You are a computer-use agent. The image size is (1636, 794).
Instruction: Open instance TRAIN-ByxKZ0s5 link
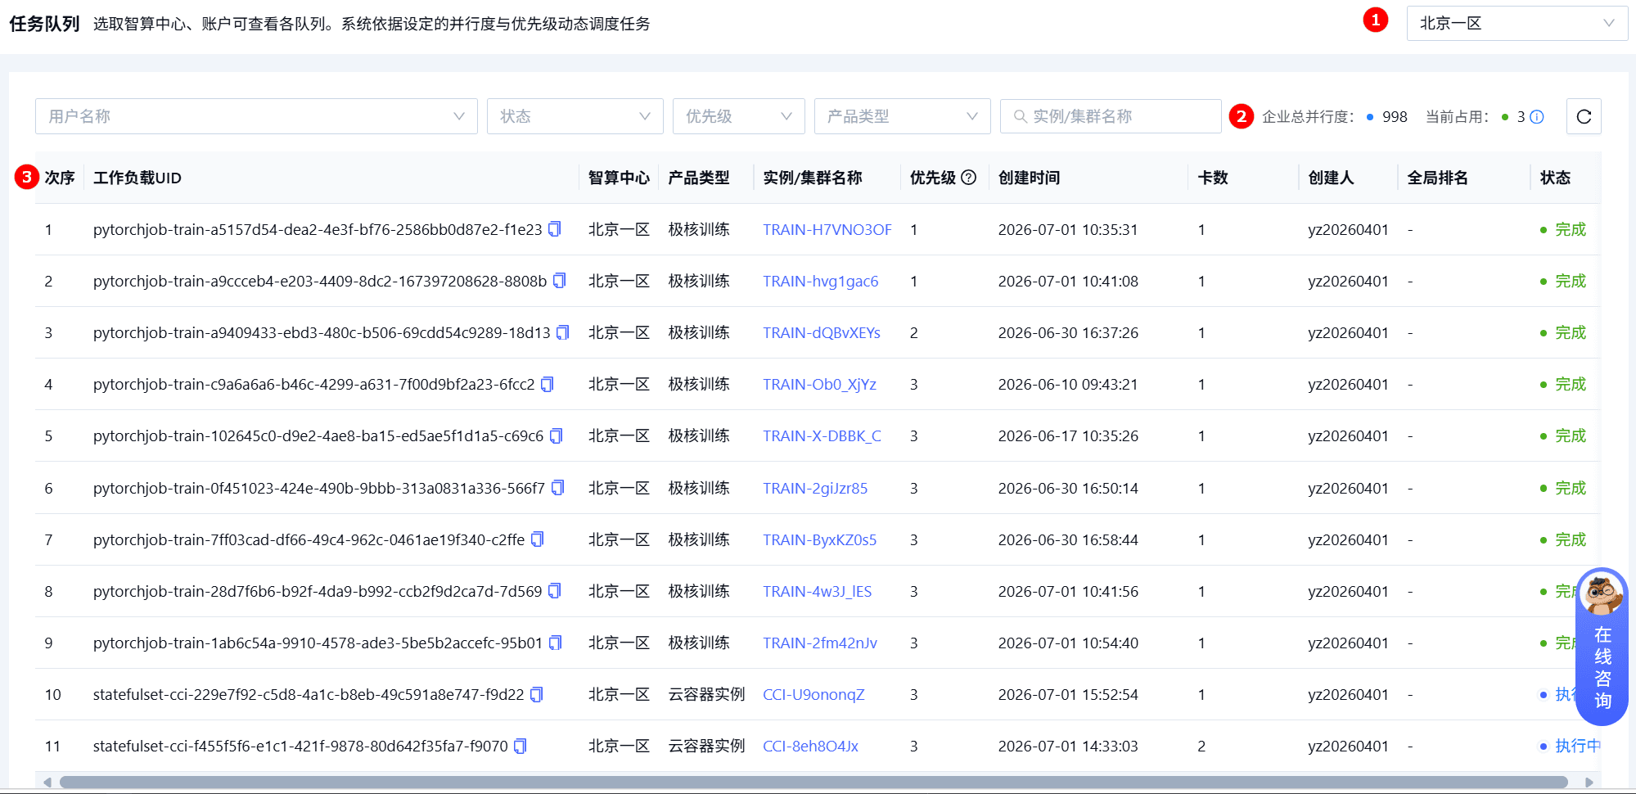820,540
